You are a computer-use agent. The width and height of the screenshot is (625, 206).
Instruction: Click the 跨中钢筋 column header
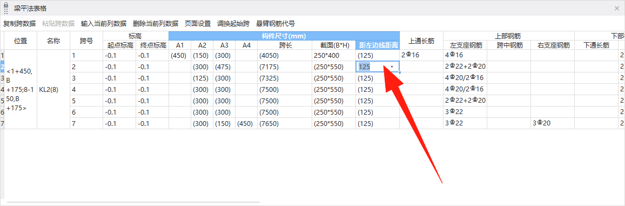tap(509, 45)
